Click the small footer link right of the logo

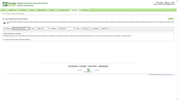pos(97,70)
